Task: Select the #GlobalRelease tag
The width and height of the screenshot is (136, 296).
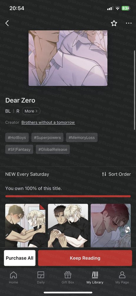Action: (x=53, y=149)
